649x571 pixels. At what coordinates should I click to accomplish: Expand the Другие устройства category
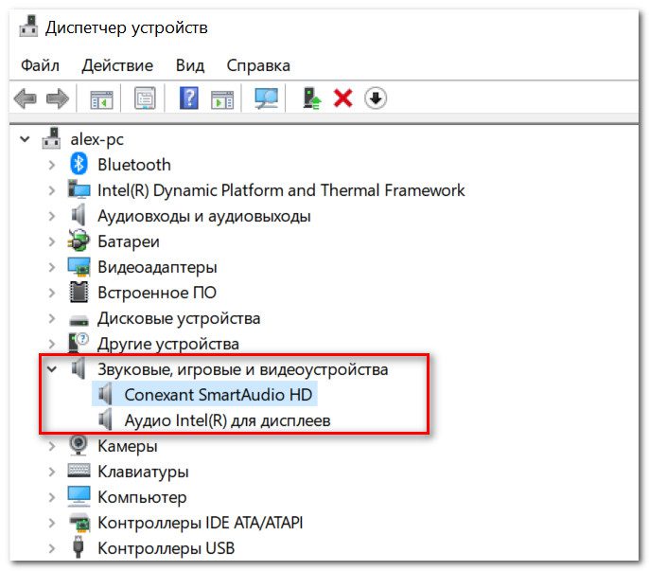point(52,344)
